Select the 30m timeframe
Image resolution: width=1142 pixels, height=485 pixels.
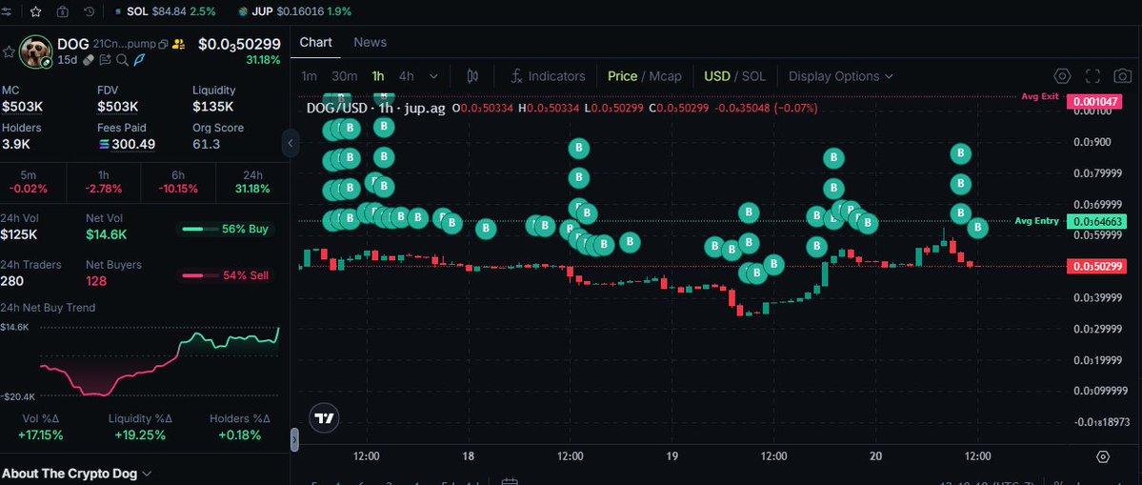pos(345,75)
